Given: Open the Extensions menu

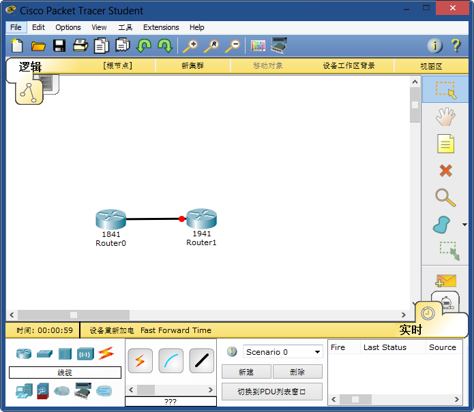Looking at the screenshot, I should click(161, 27).
